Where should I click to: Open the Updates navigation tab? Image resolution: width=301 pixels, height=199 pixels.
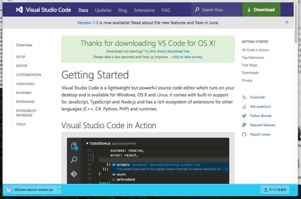coord(103,10)
